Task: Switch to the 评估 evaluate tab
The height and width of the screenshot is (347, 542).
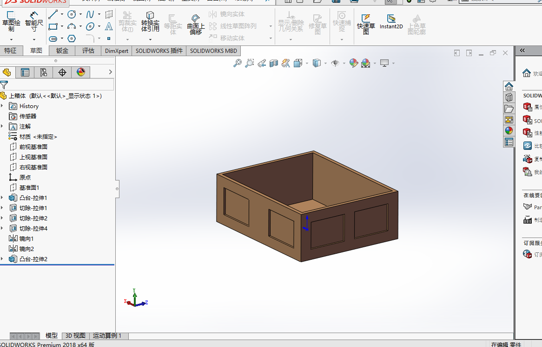Action: 88,51
